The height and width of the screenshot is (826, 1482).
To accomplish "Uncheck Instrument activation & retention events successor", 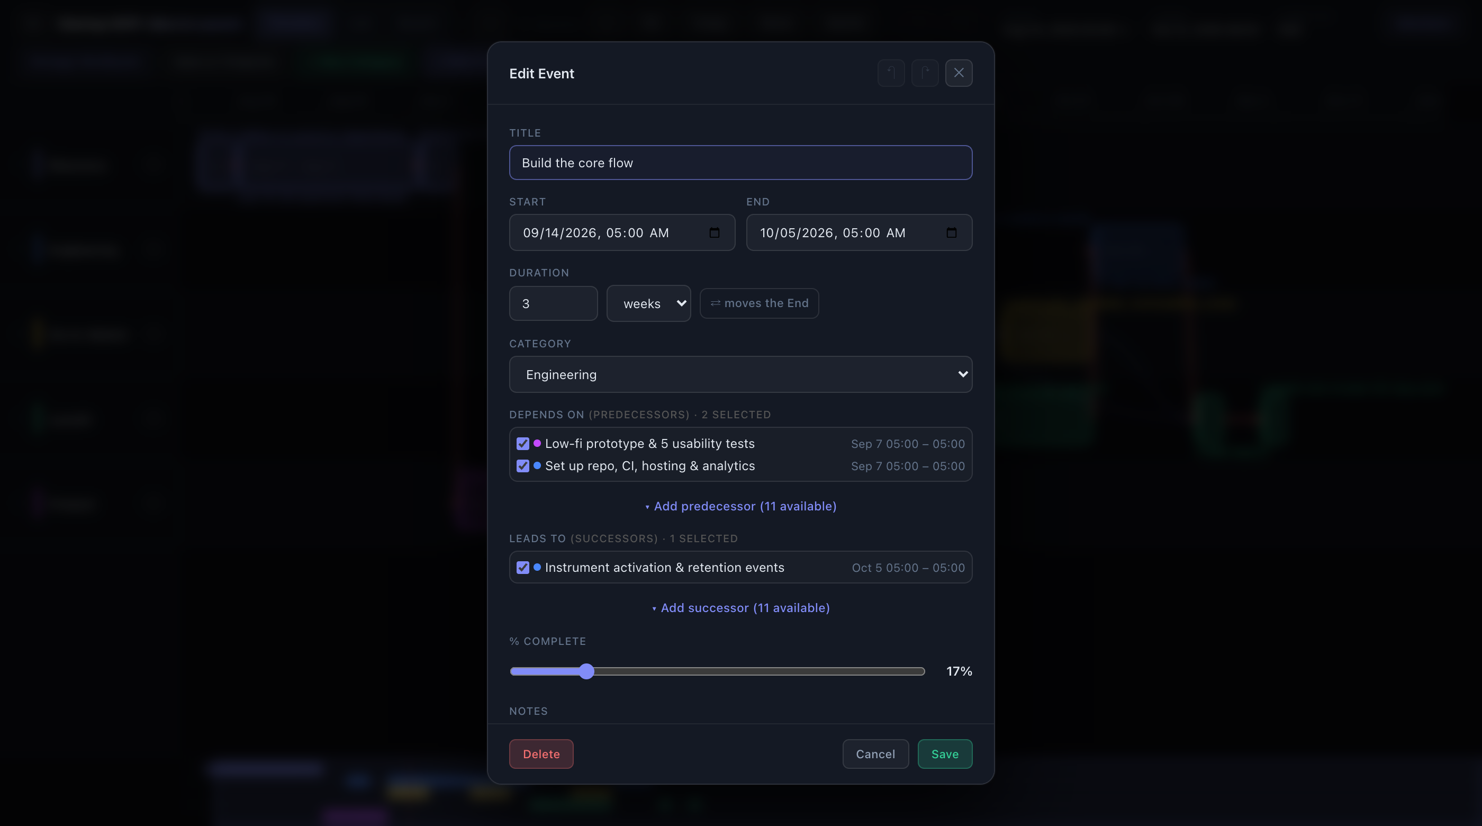I will click(522, 568).
